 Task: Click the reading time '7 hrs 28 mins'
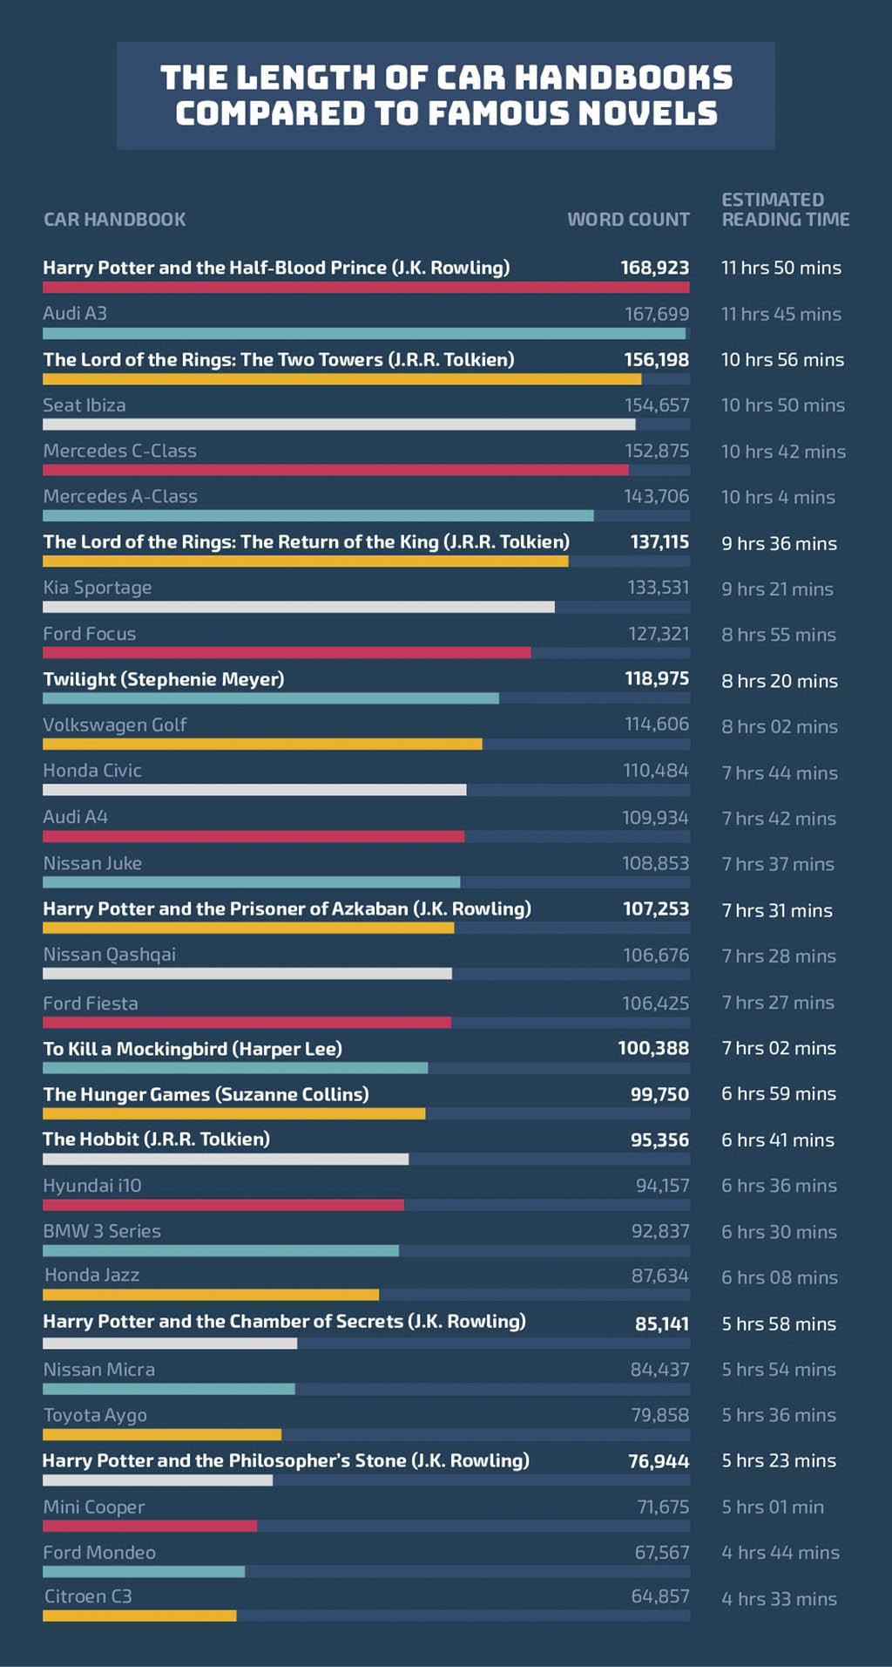click(x=779, y=956)
